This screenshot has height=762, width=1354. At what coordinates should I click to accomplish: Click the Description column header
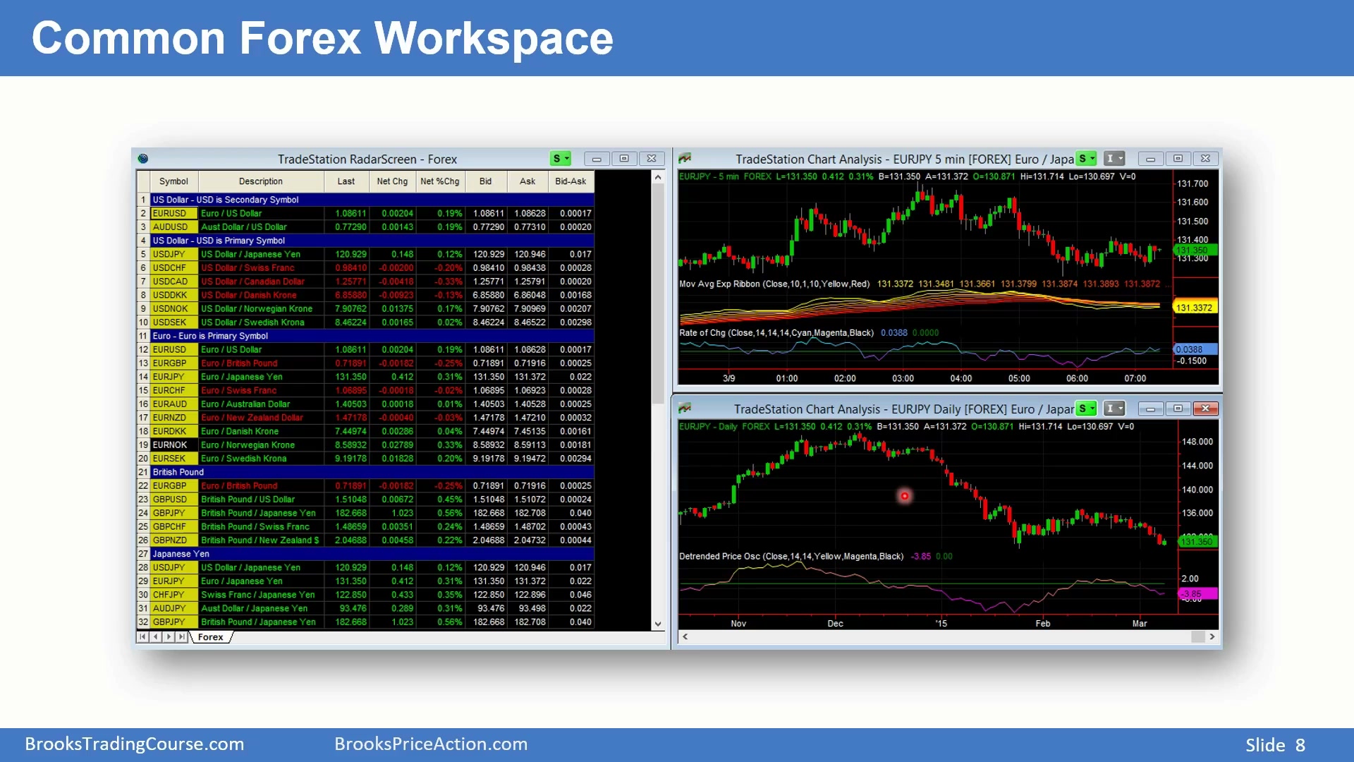(261, 181)
